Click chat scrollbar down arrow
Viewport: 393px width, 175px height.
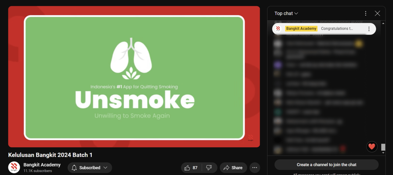click(x=383, y=153)
